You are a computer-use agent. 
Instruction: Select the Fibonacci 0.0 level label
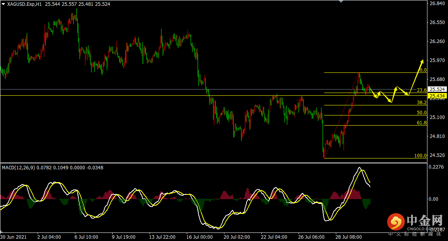tap(423, 70)
